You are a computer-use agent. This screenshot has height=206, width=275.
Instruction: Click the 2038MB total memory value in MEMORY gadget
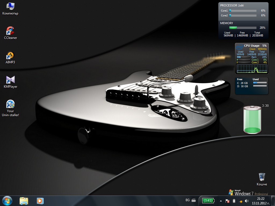[x=258, y=36]
